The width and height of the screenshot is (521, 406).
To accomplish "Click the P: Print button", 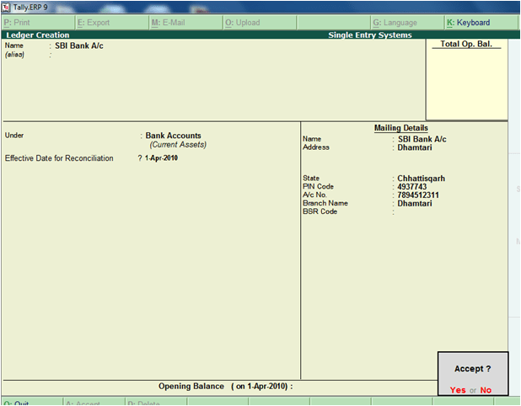I will pyautogui.click(x=38, y=23).
